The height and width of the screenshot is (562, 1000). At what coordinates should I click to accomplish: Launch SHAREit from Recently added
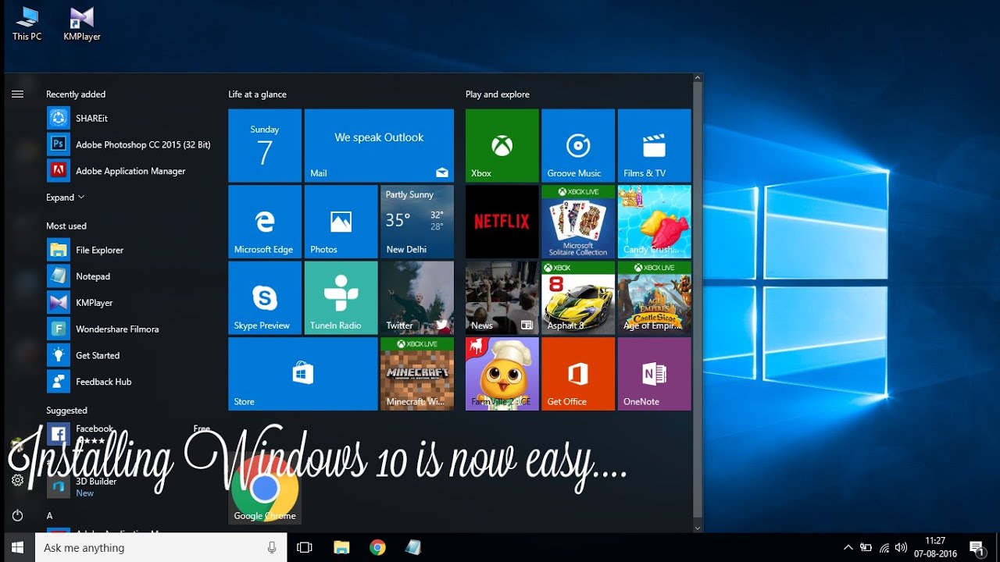coord(129,119)
